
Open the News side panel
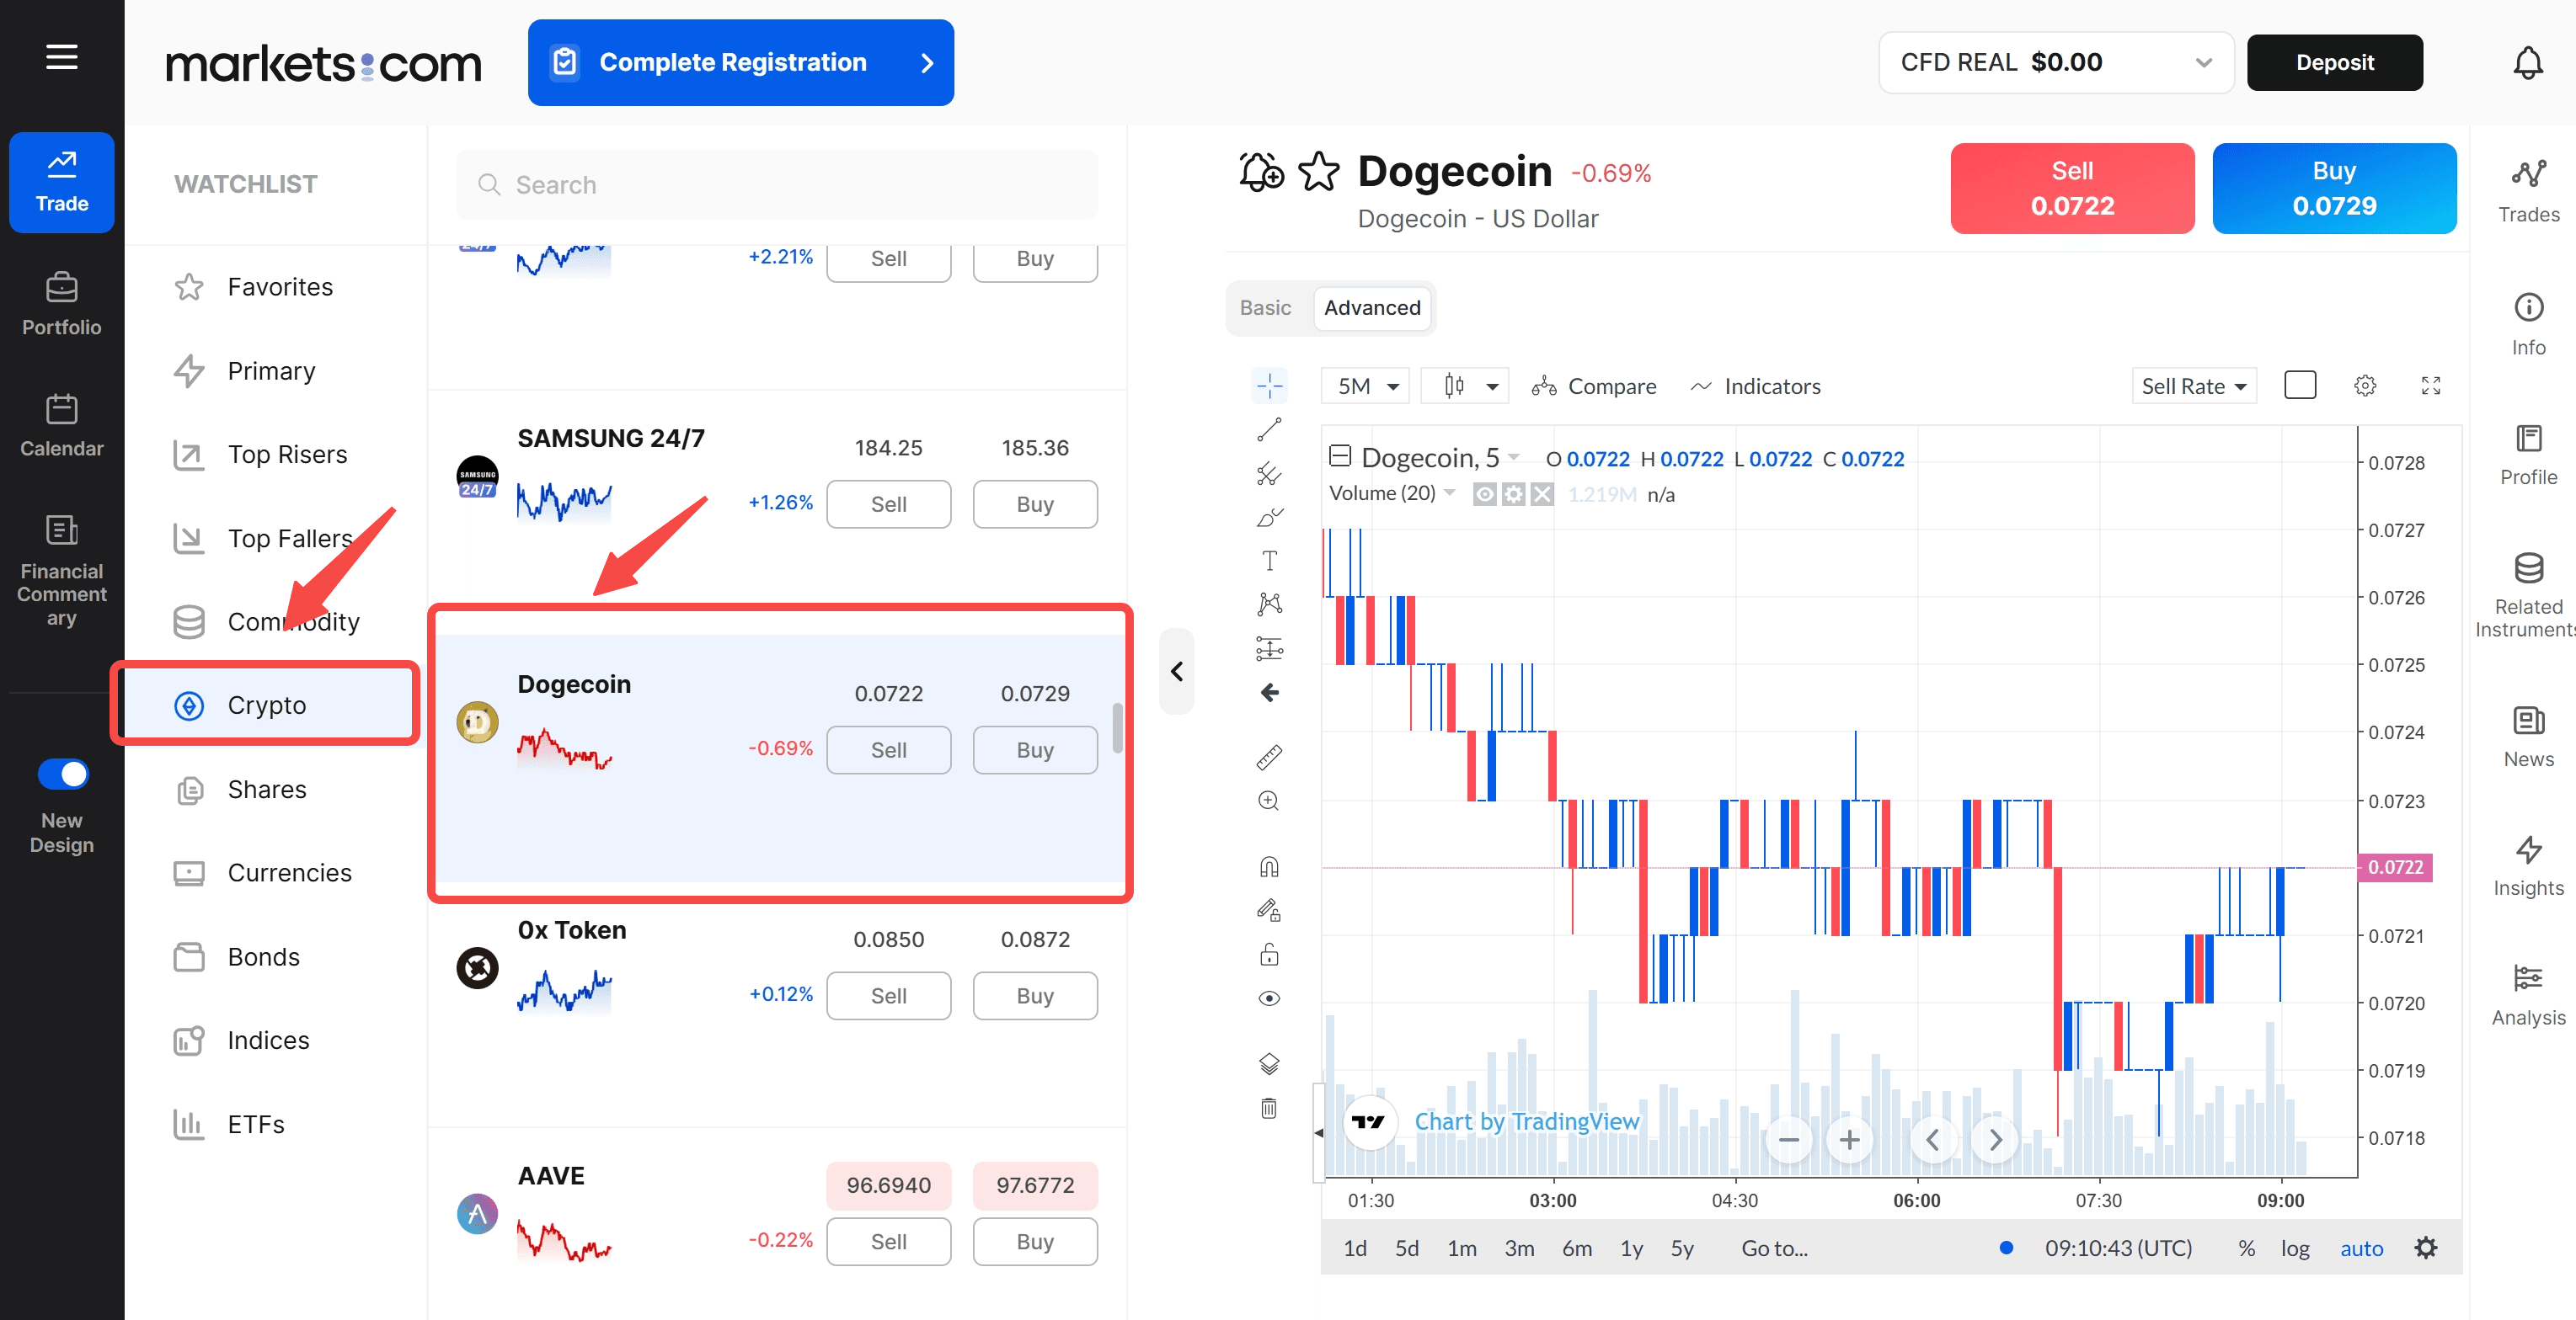tap(2528, 737)
